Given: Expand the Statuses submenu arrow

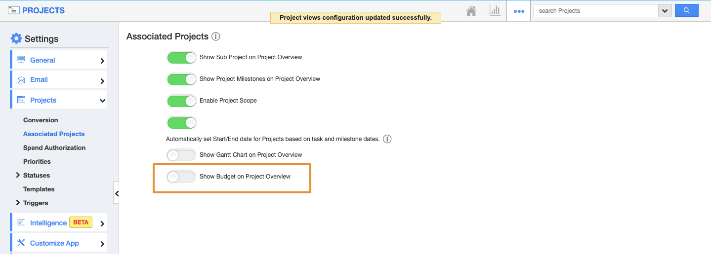Looking at the screenshot, I should (18, 175).
